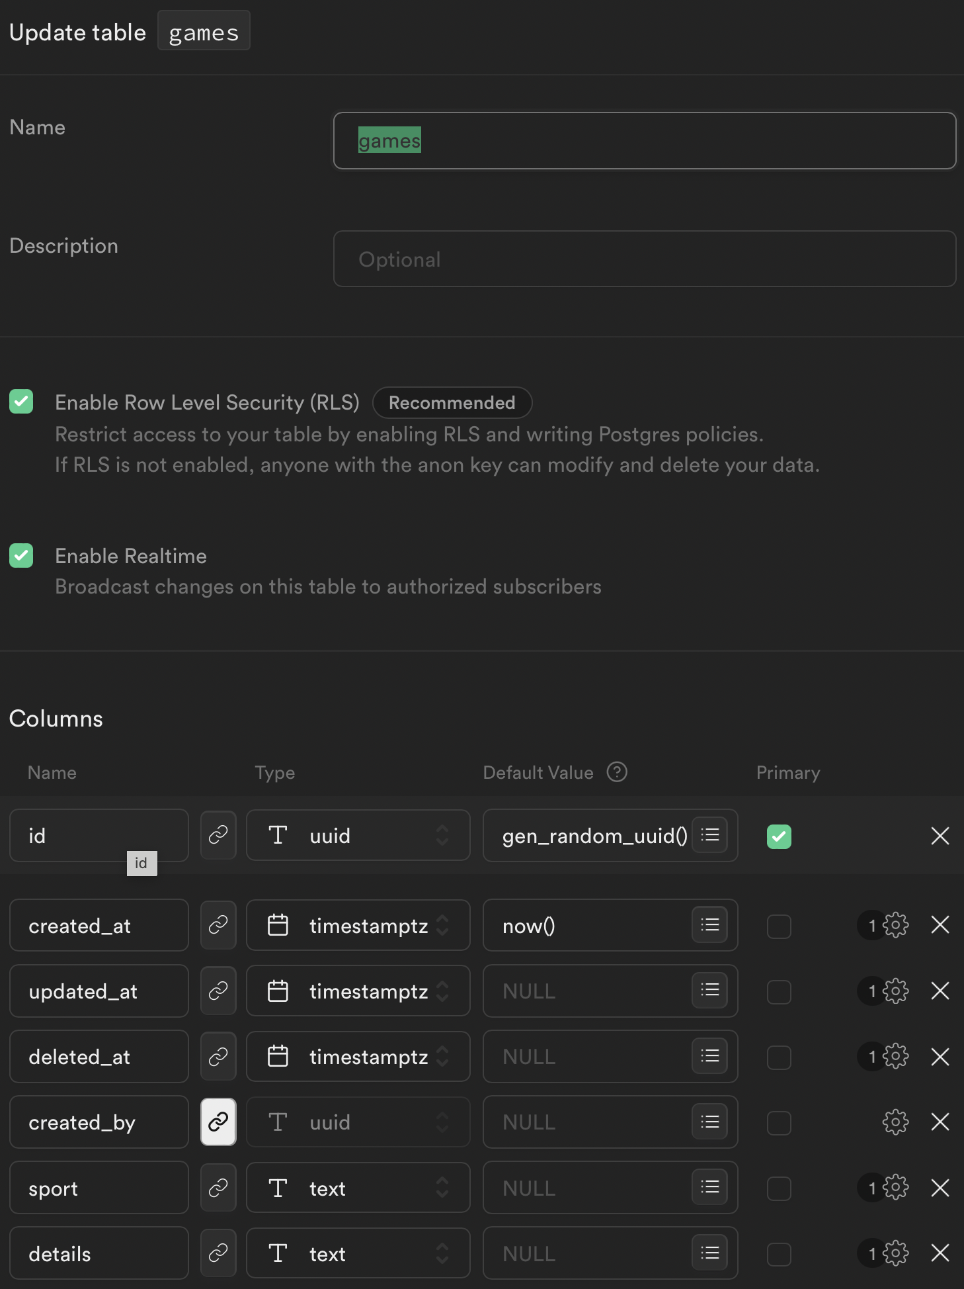Viewport: 964px width, 1289px height.
Task: Disable Row Level Security checkbox
Action: pos(21,402)
